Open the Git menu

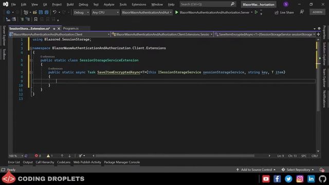pyautogui.click(x=45, y=5)
